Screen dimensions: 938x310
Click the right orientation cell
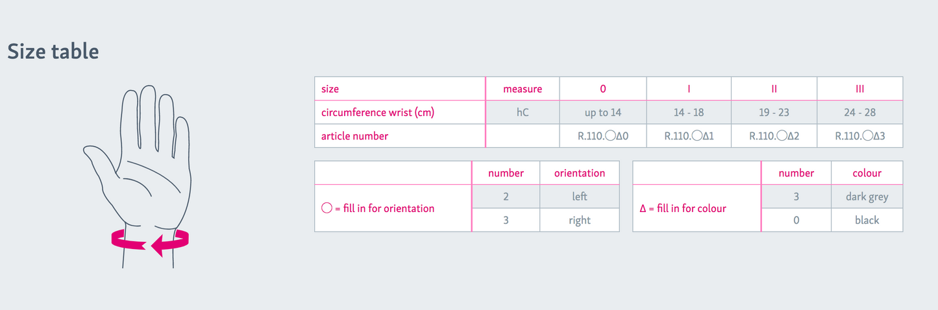click(x=580, y=220)
